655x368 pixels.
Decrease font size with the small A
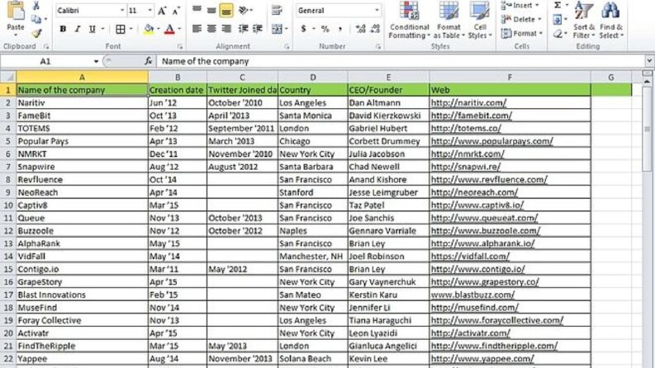[176, 11]
